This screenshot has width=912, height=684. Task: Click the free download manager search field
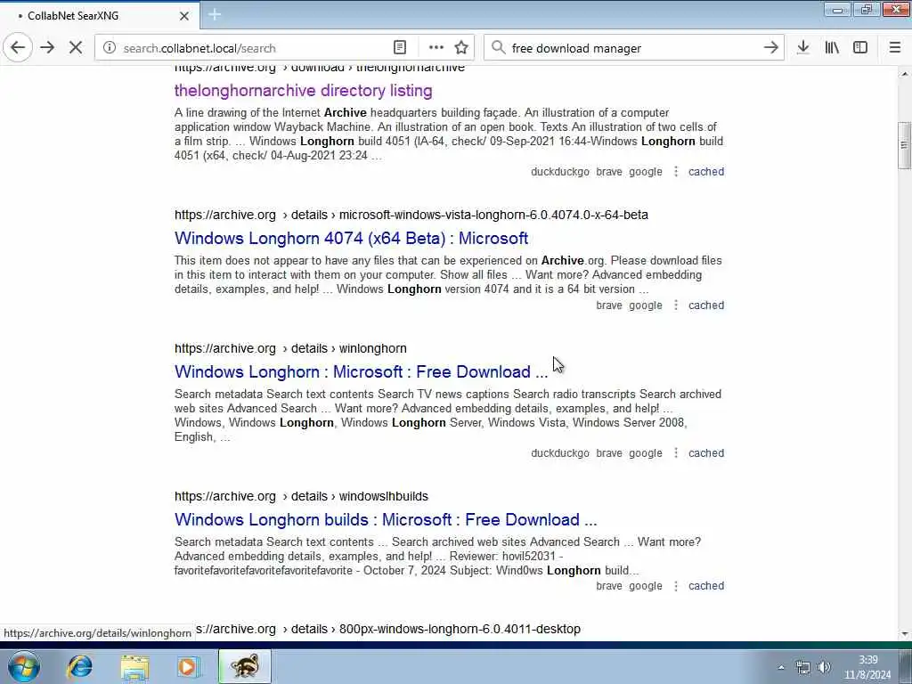[x=634, y=48]
